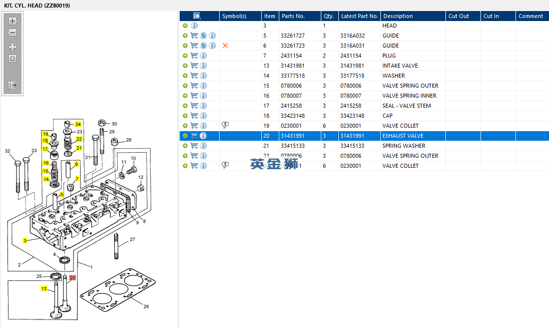Screen dimensions: 549x328
Task: Click the gear icon on PLUG row
Action: (x=185, y=56)
